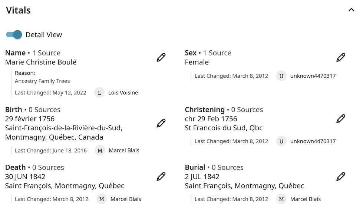Click the Detail View label text
Image resolution: width=356 pixels, height=208 pixels.
click(x=44, y=35)
